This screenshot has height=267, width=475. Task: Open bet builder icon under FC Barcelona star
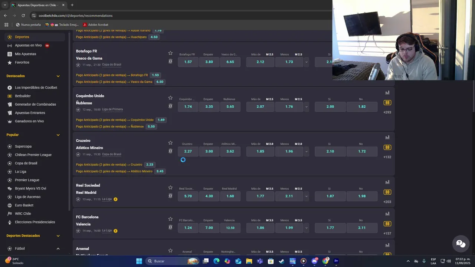[x=170, y=227]
